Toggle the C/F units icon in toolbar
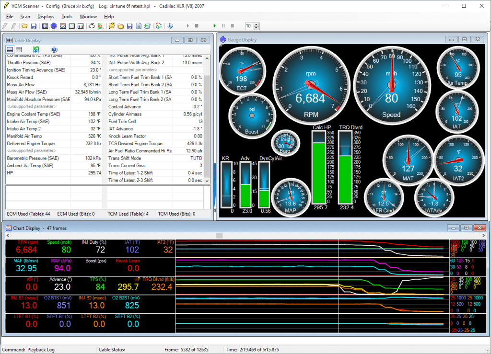This screenshot has width=491, height=354. click(x=159, y=25)
